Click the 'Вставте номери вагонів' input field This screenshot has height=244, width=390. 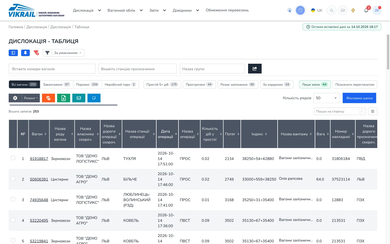(x=52, y=69)
